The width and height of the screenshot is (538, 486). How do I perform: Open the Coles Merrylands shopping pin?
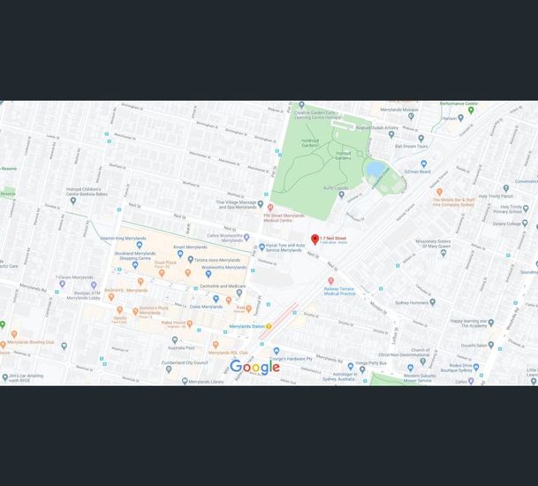(216, 299)
